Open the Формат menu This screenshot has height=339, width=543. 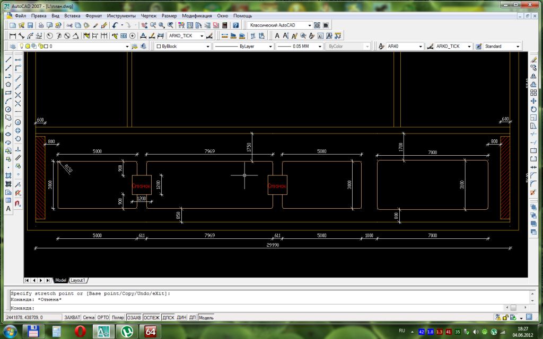[x=94, y=16]
